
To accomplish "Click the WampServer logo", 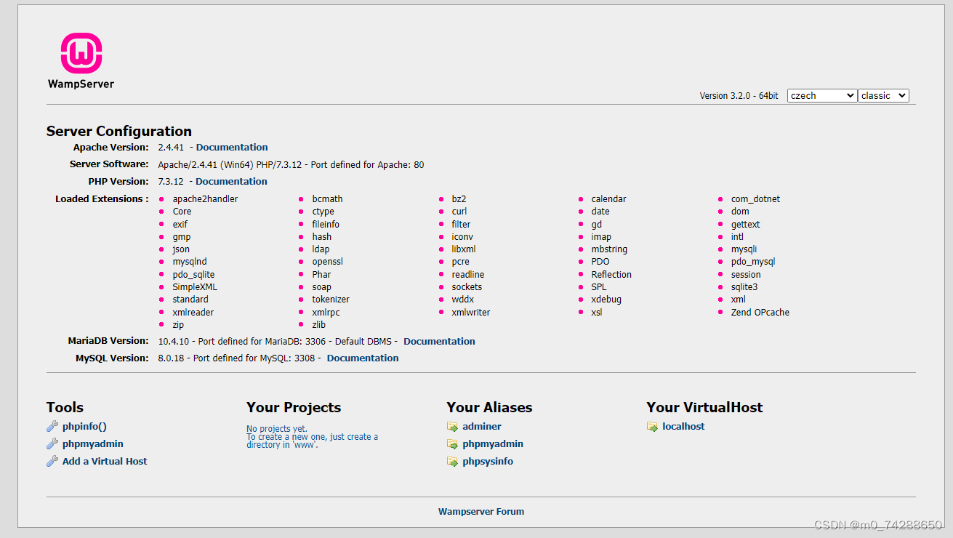I will coord(81,61).
